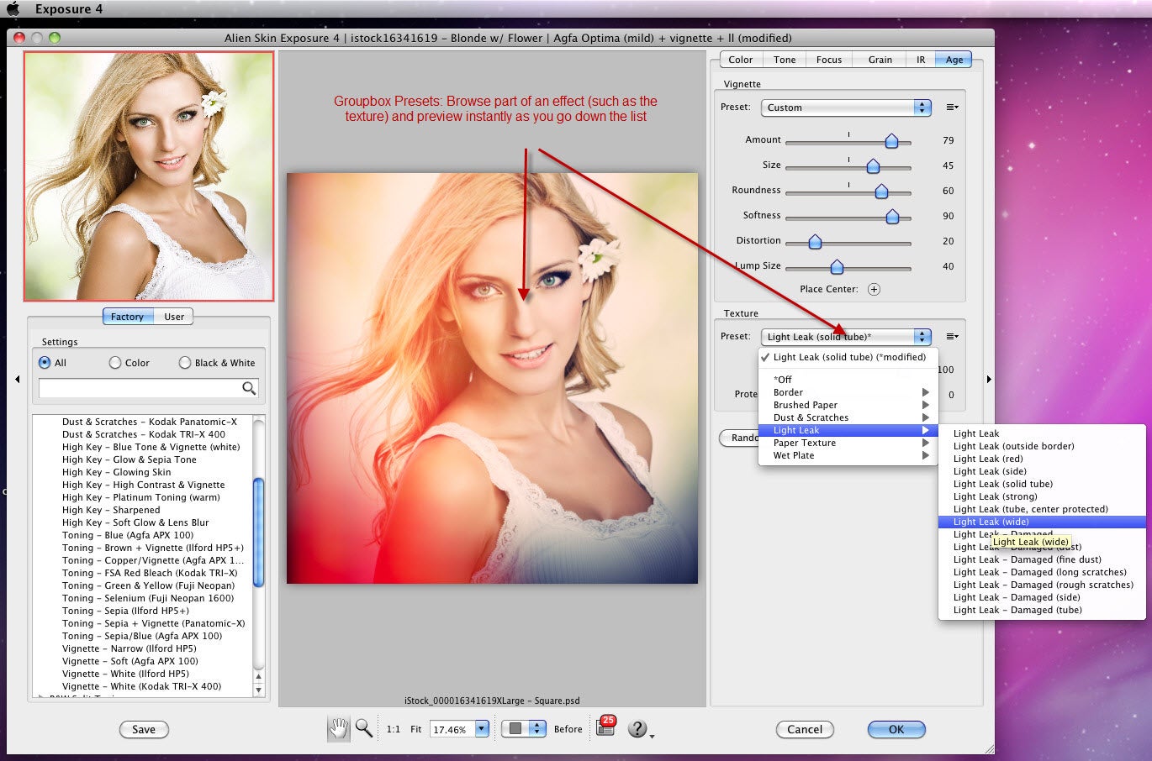Open the zoom percentage dropdown
1152x761 pixels.
482,729
